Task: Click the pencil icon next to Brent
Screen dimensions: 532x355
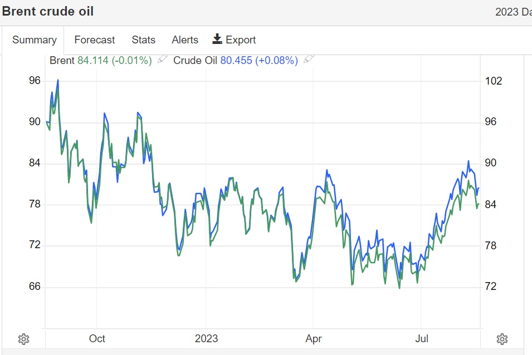Action: pos(162,60)
